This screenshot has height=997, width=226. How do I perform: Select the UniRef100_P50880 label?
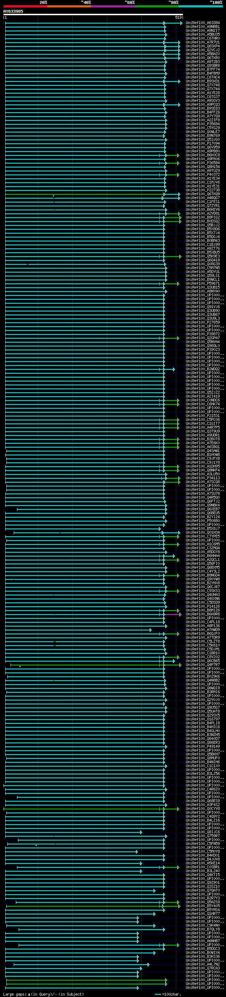(x=203, y=521)
